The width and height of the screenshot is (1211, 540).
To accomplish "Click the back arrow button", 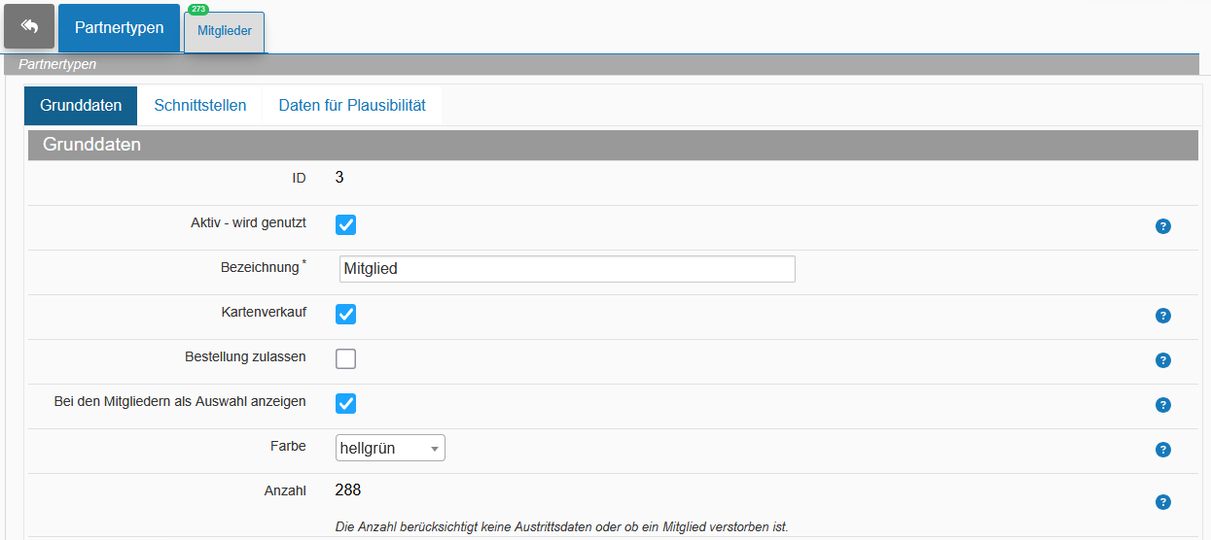I will pos(29,26).
